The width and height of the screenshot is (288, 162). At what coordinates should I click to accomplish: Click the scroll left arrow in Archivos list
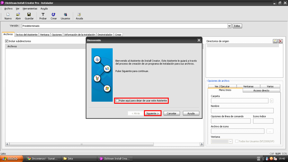click(7, 144)
